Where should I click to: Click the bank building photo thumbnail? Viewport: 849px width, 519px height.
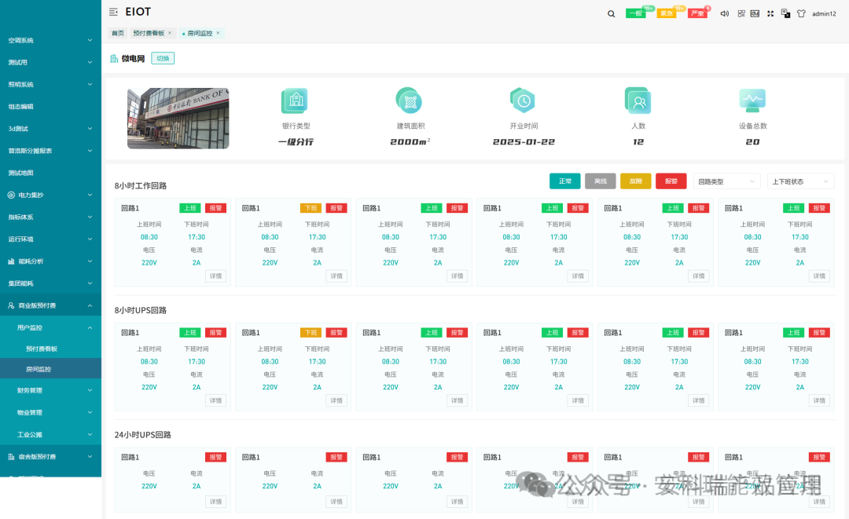point(178,119)
